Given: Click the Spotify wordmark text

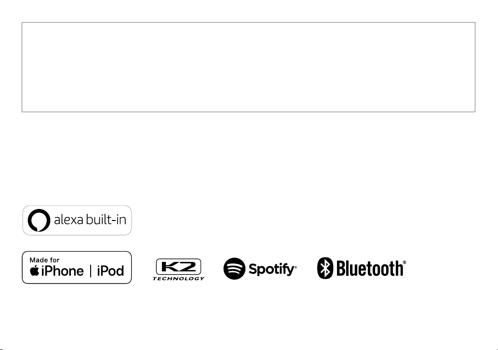Looking at the screenshot, I should click(x=271, y=269).
